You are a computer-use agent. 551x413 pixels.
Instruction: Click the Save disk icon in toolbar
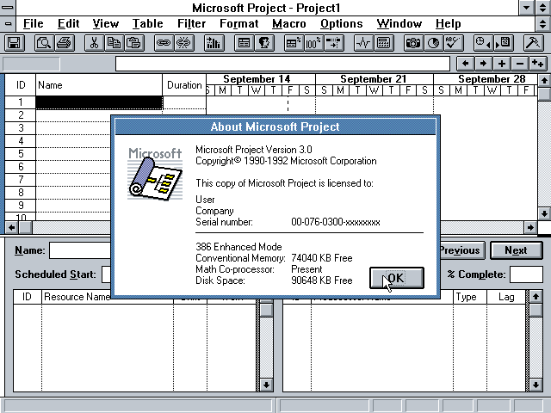[x=15, y=42]
